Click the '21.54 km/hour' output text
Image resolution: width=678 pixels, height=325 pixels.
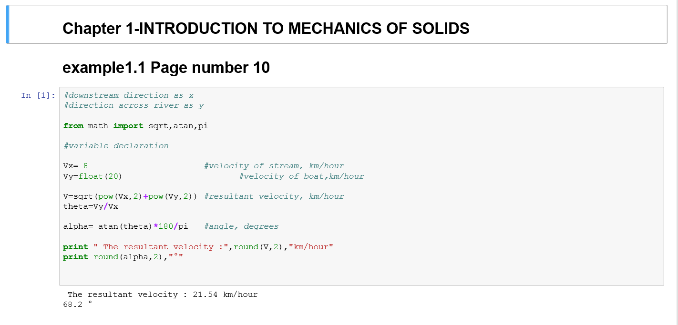click(x=225, y=295)
